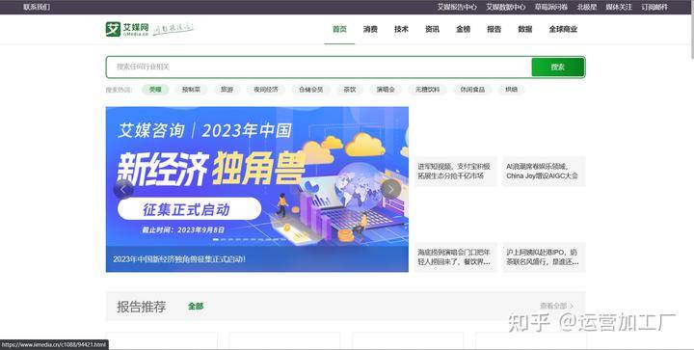The height and width of the screenshot is (350, 694).
Task: Open the 消费 navigation tab
Action: click(370, 29)
